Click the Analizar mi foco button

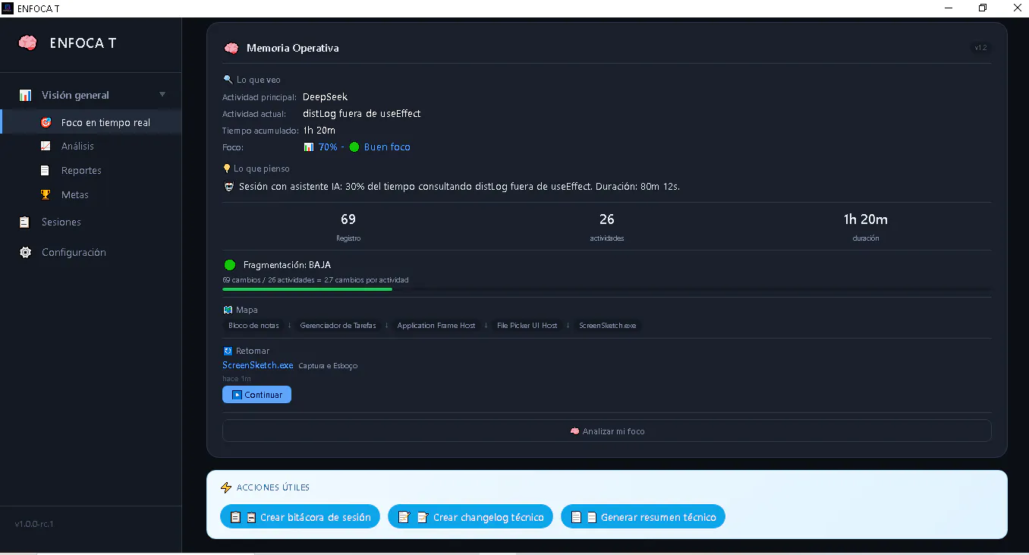coord(607,430)
